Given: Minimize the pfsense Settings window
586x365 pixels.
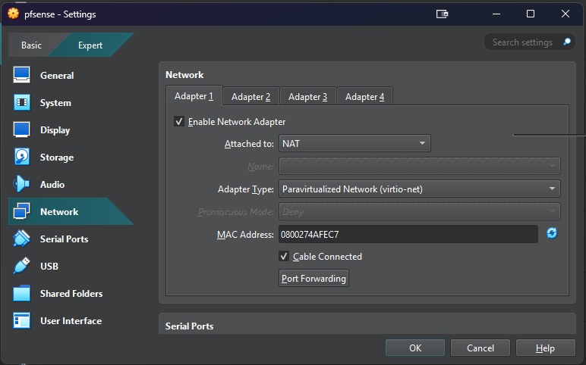Looking at the screenshot, I should [496, 14].
